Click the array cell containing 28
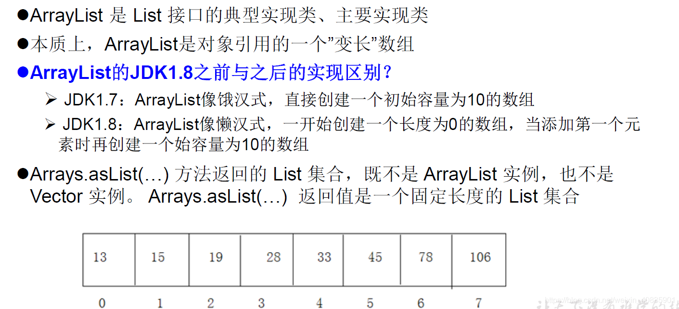Image resolution: width=679 pixels, height=309 pixels. (x=267, y=260)
